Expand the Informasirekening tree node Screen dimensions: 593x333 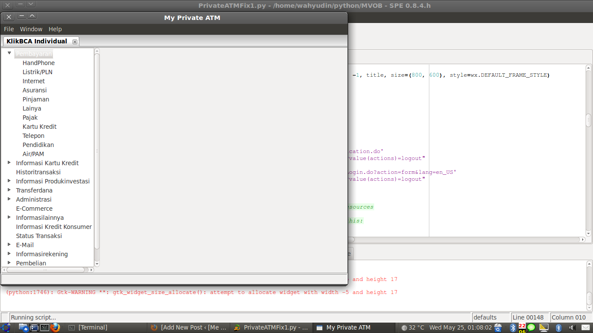point(10,254)
